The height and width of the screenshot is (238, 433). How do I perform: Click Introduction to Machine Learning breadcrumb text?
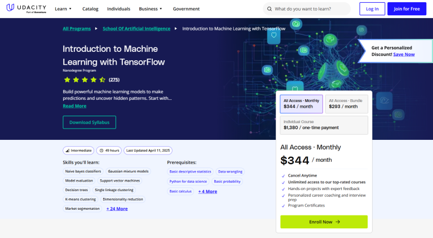click(234, 28)
